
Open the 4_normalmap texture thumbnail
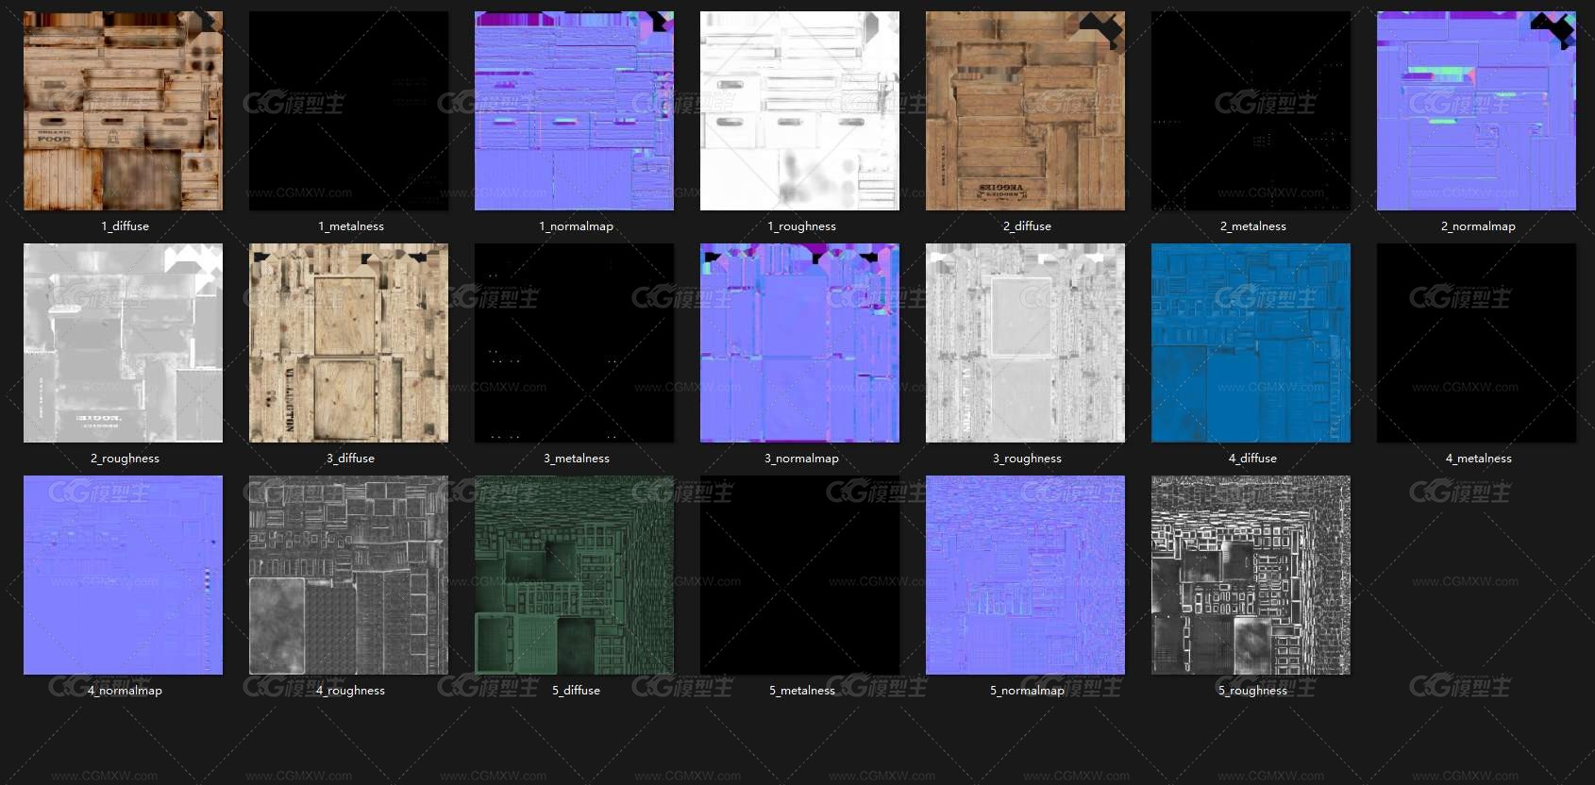(123, 575)
